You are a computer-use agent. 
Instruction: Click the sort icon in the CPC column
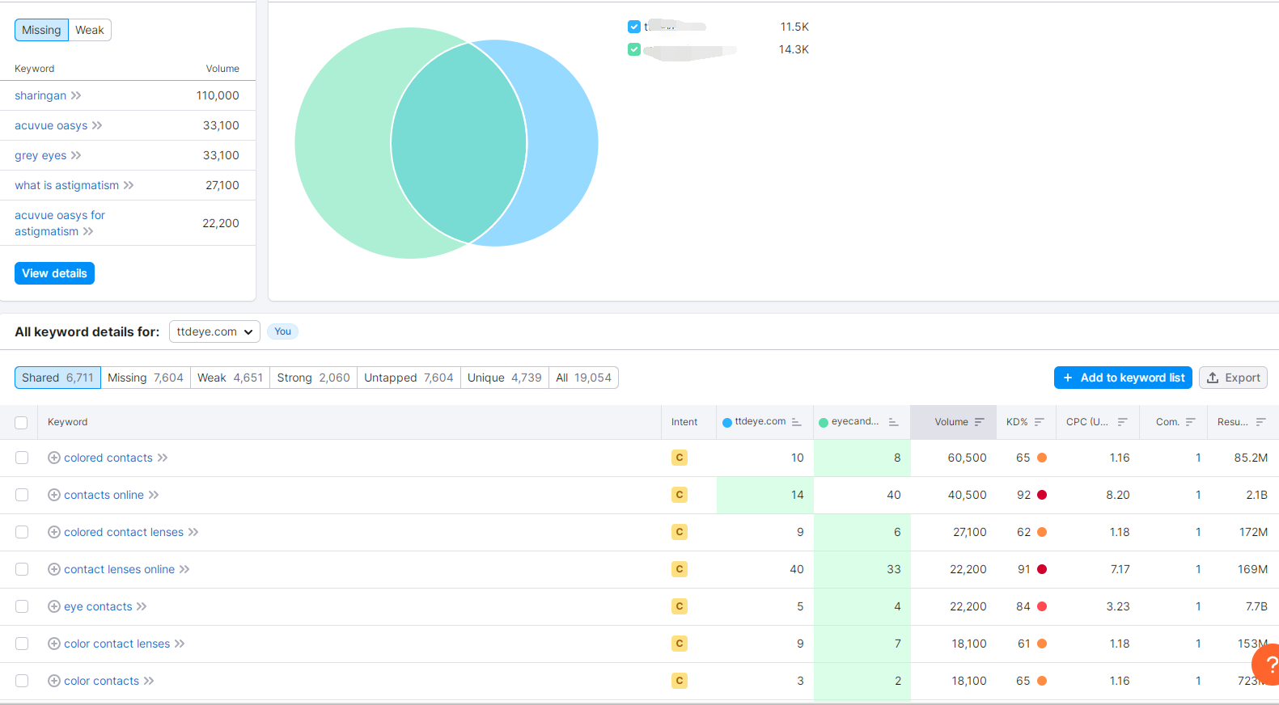(1122, 422)
